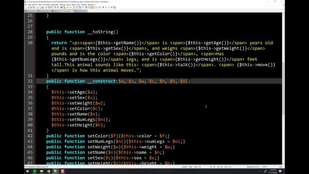Image resolution: width=309 pixels, height=174 pixels.
Task: Click the Copy toolbar icon
Action: click(49, 7)
